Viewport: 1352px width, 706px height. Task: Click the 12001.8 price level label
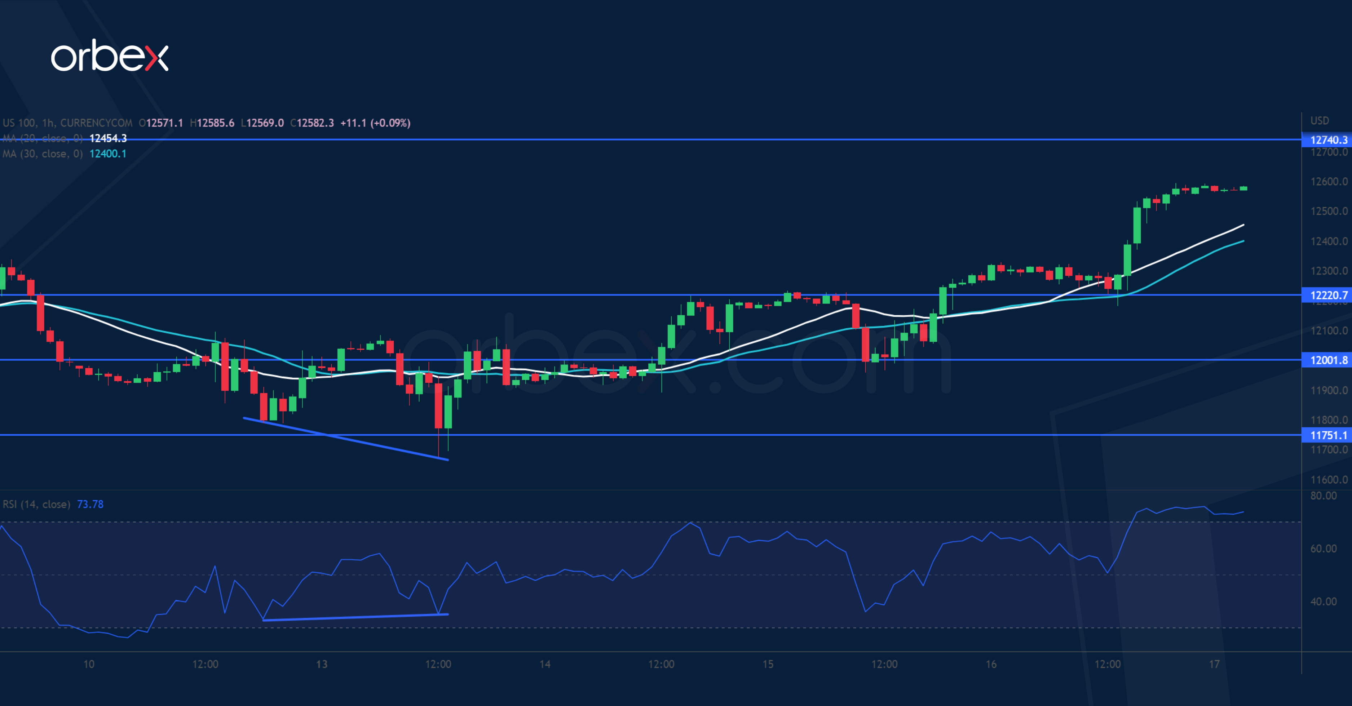(1328, 360)
